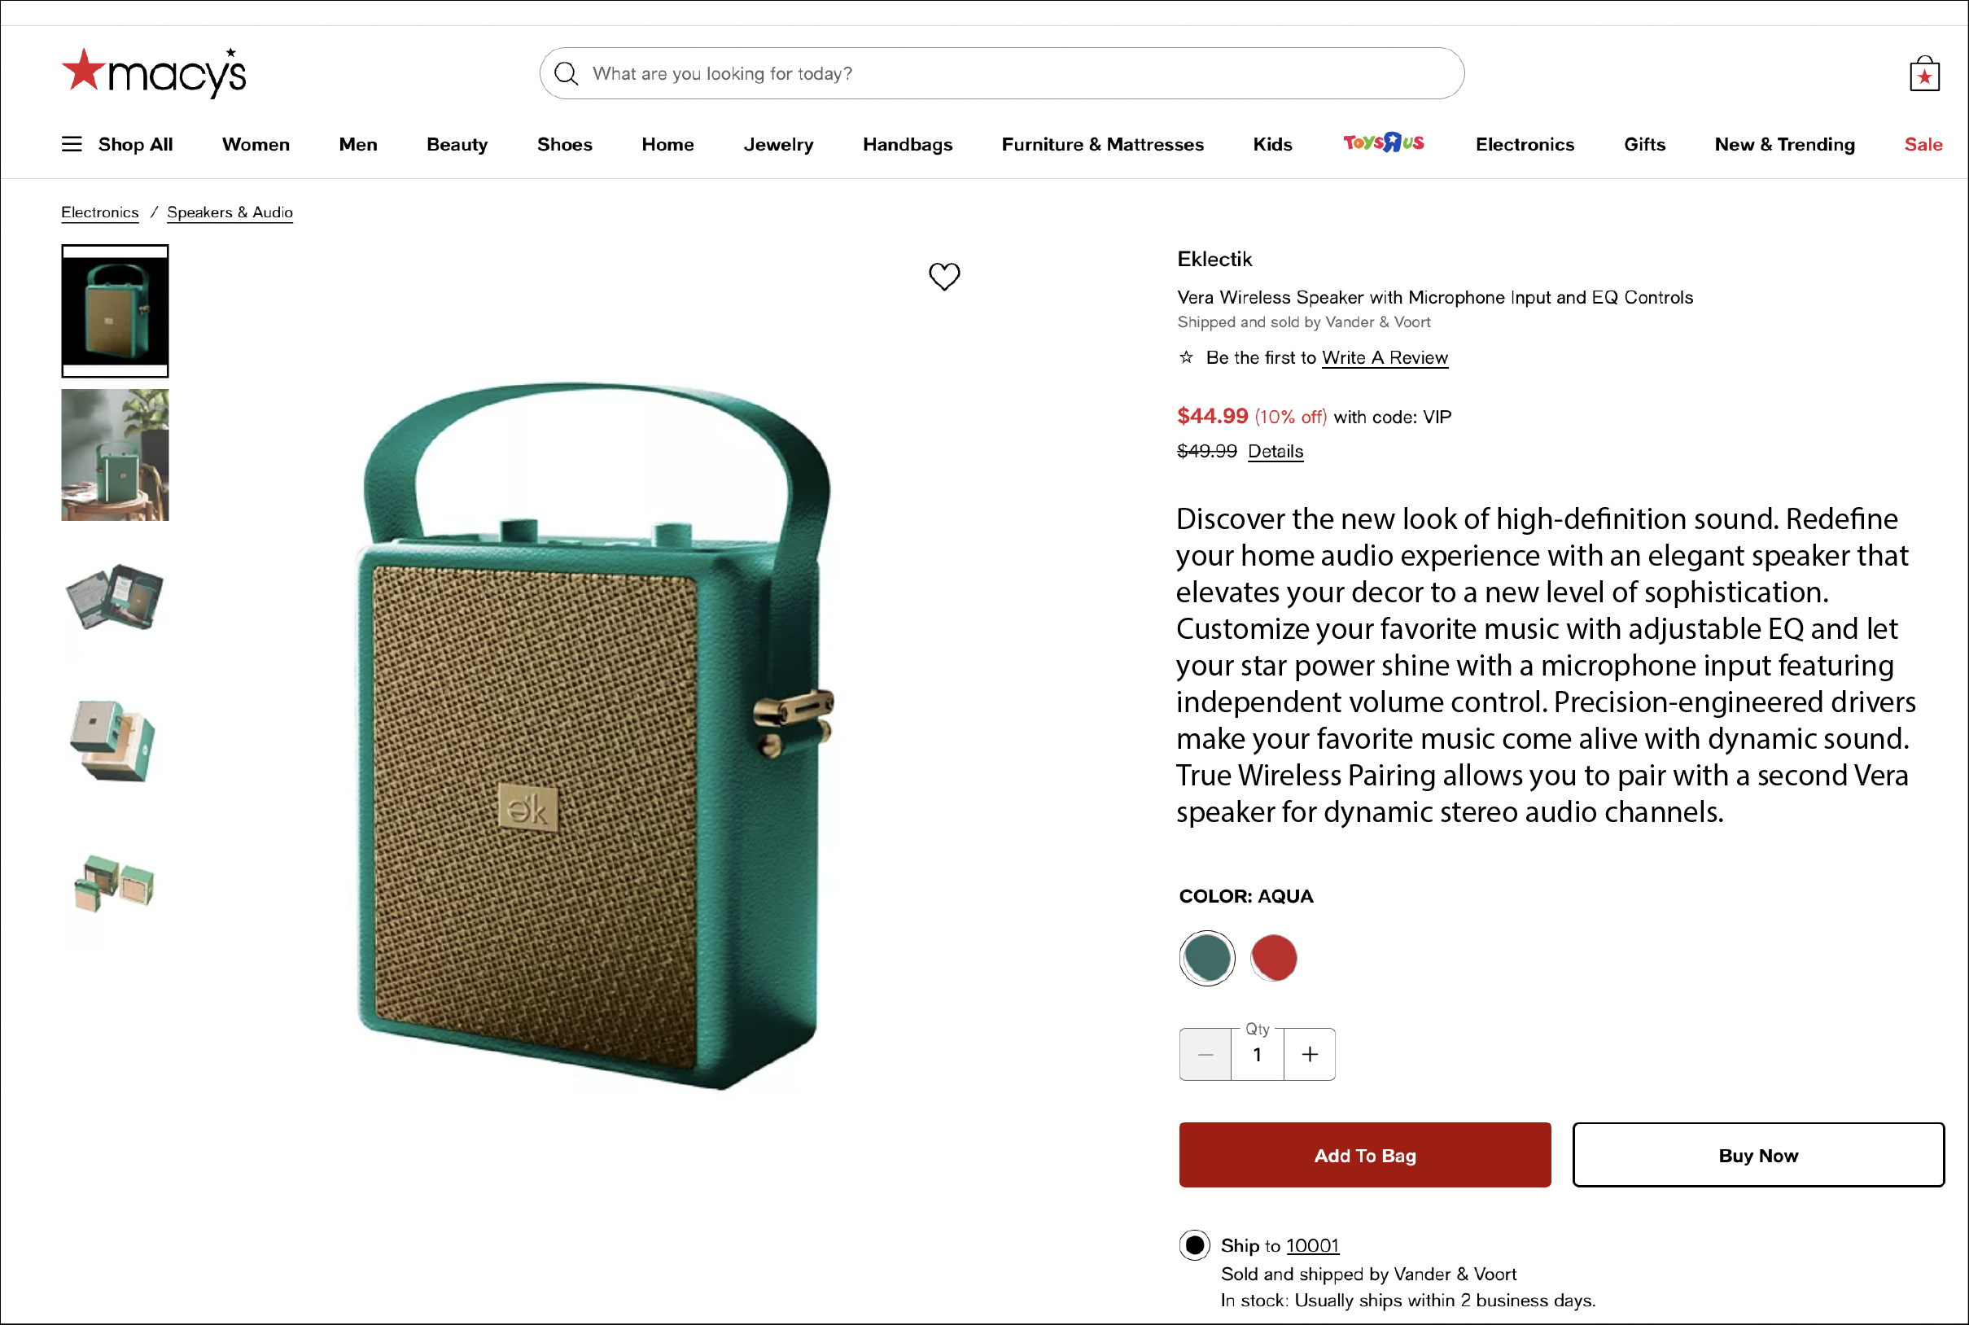Decrease quantity with the minus button
Screen dimensions: 1969x1325
[x=1205, y=1054]
